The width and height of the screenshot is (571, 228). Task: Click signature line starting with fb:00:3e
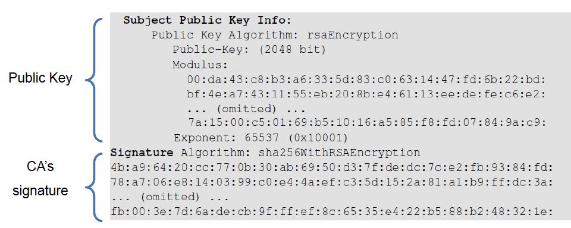(x=332, y=212)
